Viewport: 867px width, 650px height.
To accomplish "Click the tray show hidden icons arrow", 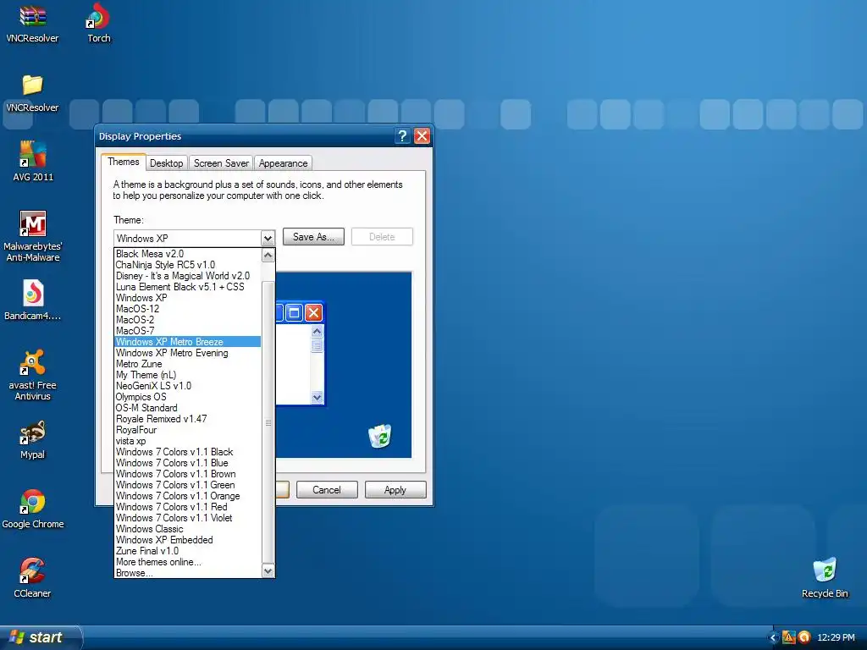I will point(773,638).
